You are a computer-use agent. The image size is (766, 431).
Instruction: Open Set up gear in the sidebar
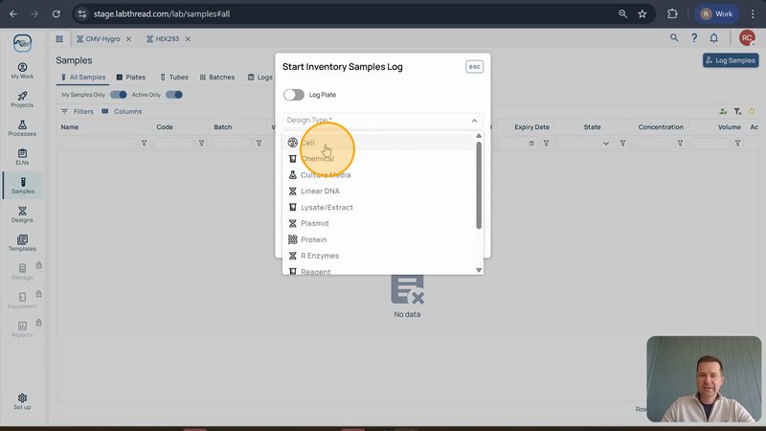pyautogui.click(x=22, y=401)
